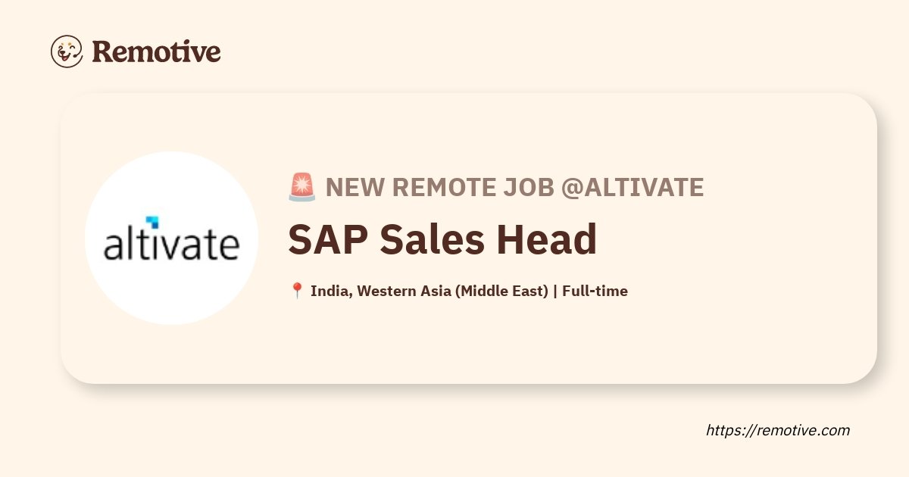
Task: Click the blue squares mark above altivate
Action: pos(152,222)
